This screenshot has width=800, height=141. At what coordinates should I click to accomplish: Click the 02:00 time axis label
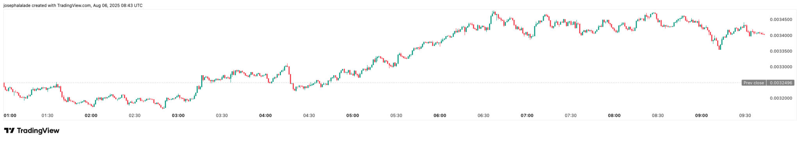91,116
